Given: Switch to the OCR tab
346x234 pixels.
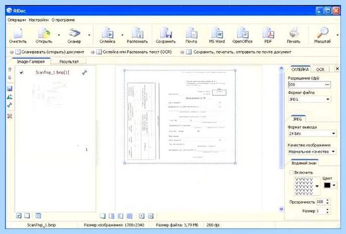Looking at the screenshot, I should click(x=320, y=69).
